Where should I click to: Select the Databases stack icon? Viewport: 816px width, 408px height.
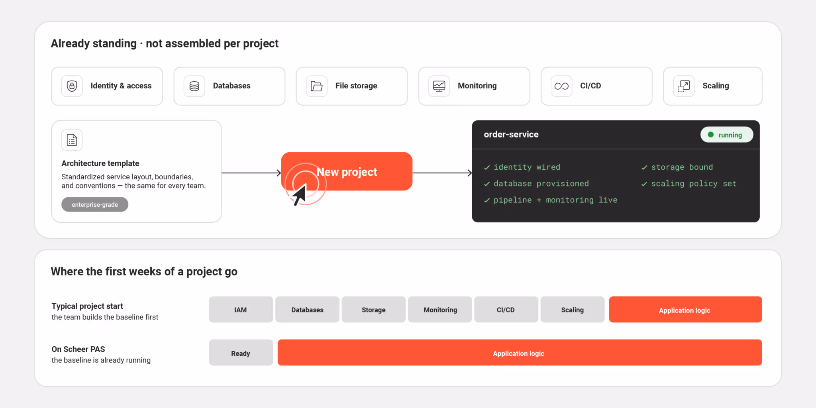[x=194, y=86]
